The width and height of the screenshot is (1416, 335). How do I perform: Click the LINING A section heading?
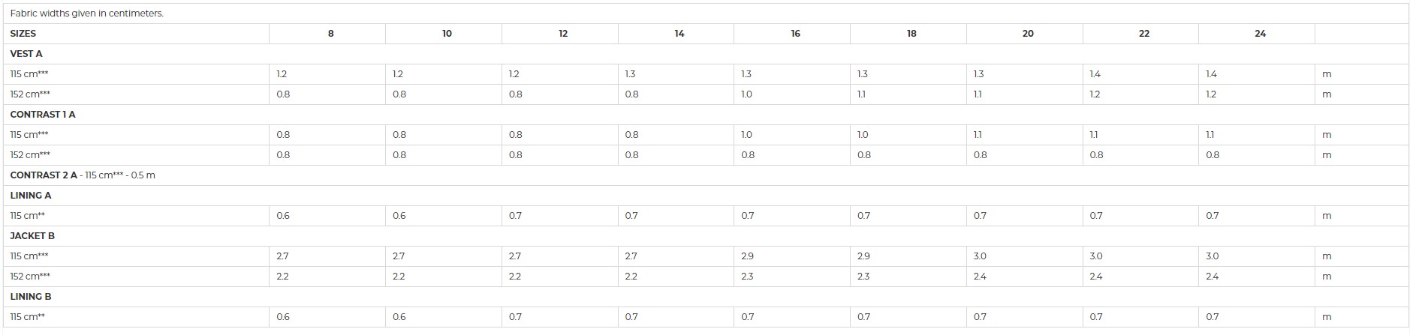pos(31,196)
